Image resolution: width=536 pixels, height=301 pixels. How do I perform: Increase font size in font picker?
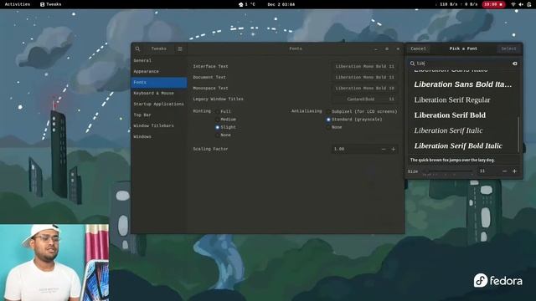tap(514, 171)
